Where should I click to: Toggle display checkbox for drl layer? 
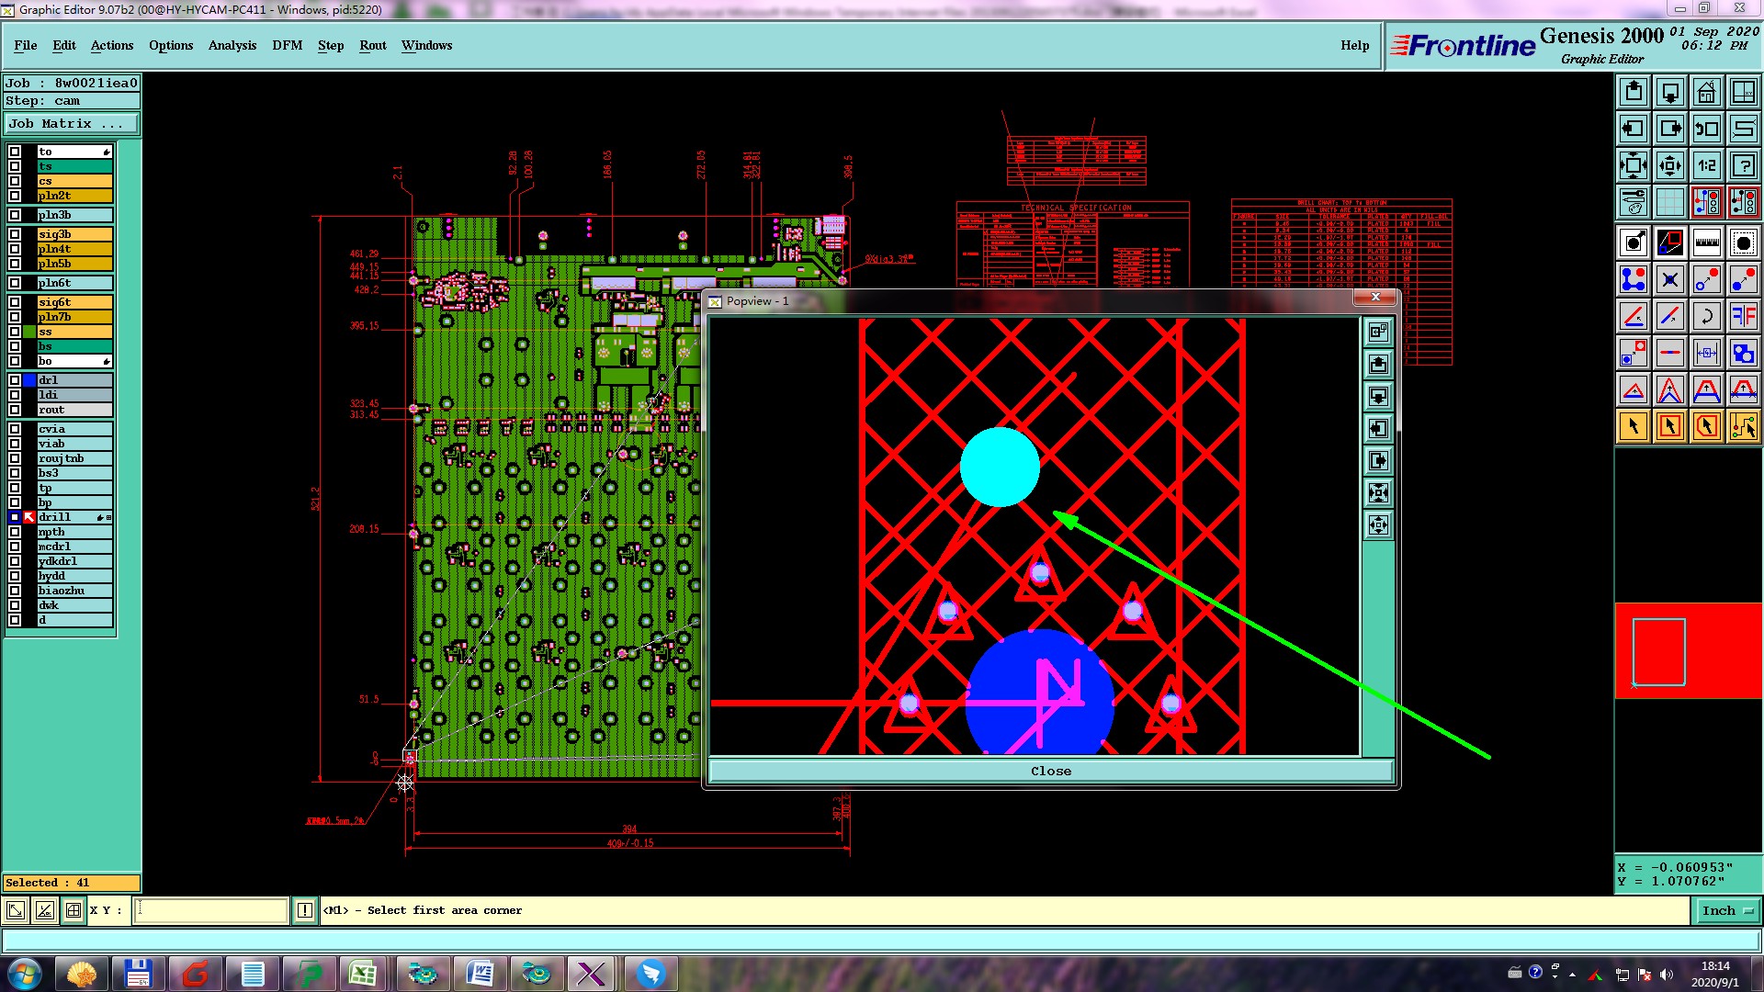click(15, 380)
